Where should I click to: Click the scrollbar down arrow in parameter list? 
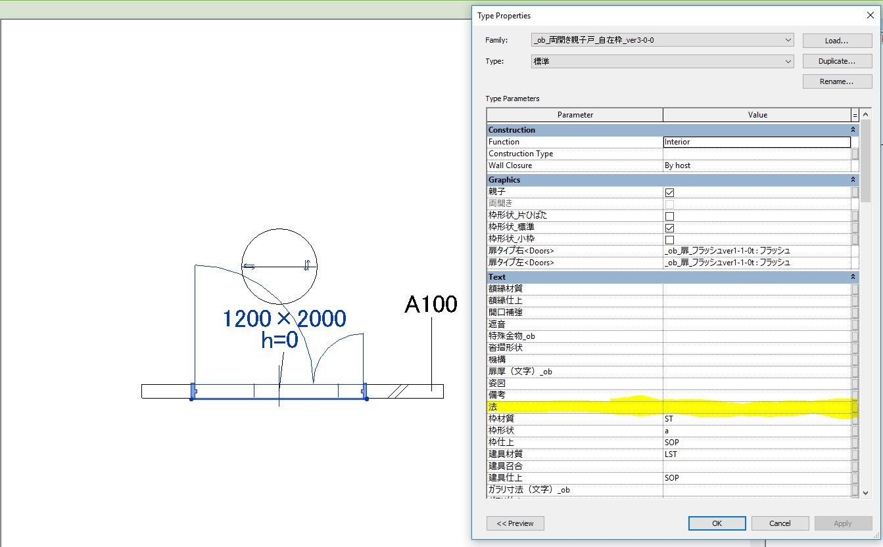click(x=866, y=492)
